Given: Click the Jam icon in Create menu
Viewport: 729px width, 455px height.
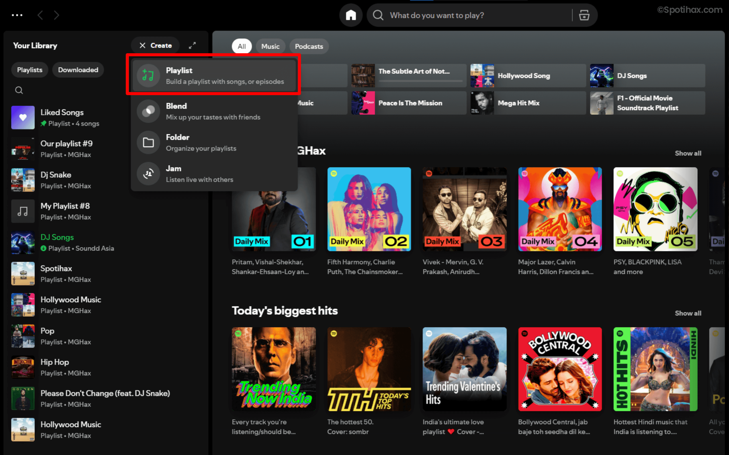Looking at the screenshot, I should click(148, 174).
